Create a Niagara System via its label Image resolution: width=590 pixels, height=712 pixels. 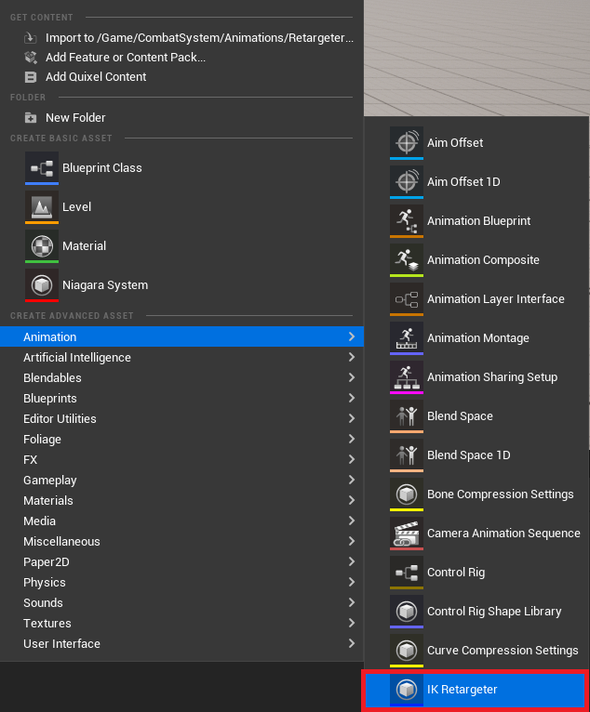pyautogui.click(x=105, y=285)
